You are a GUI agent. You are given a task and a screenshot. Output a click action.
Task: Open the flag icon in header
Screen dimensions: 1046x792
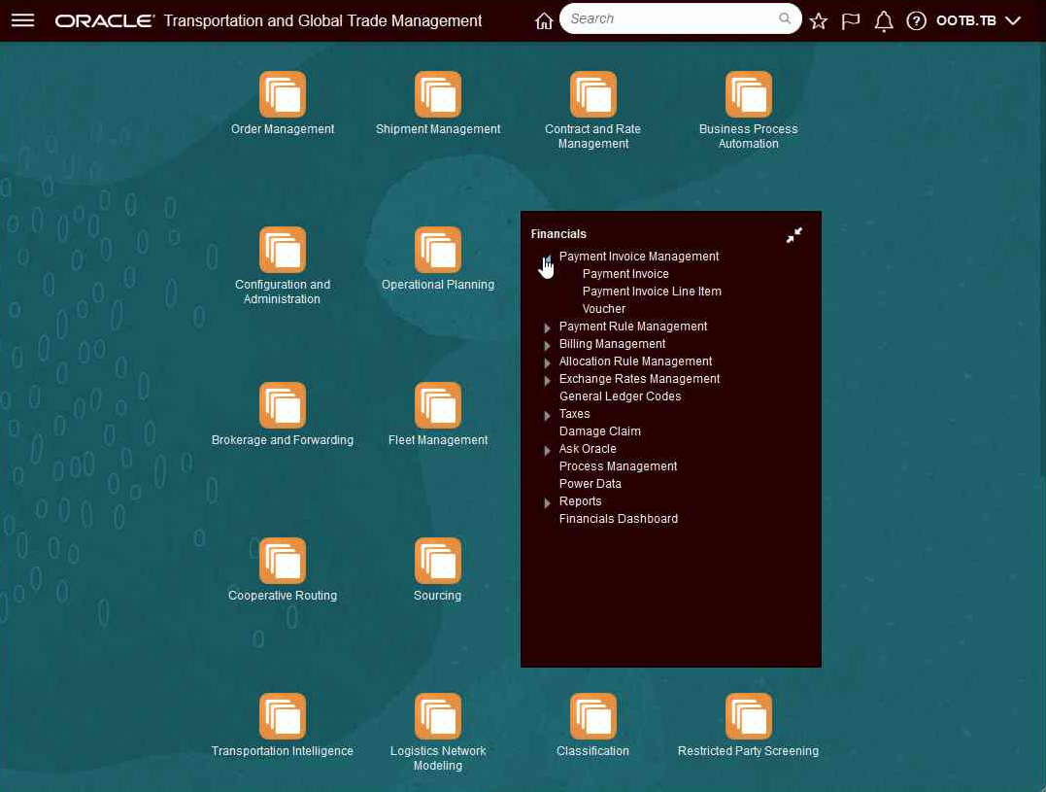pos(851,21)
